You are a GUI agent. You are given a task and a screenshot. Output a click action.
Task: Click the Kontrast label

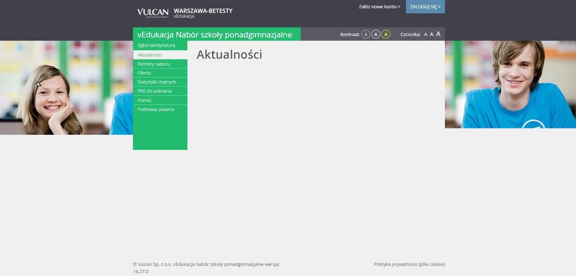tap(350, 34)
